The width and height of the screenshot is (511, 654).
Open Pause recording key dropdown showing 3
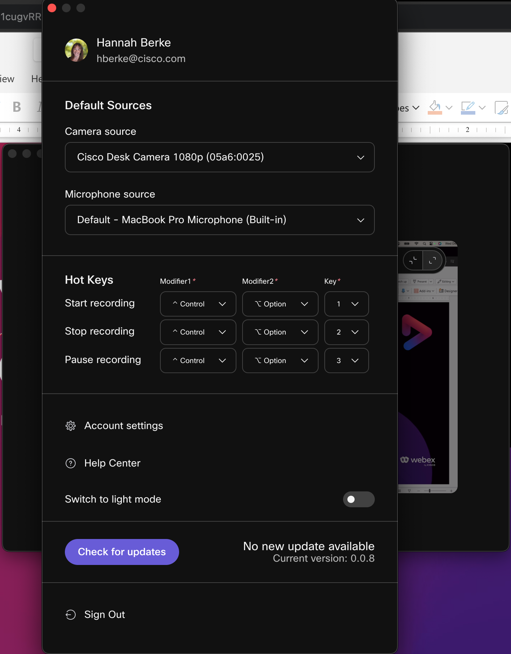tap(346, 361)
